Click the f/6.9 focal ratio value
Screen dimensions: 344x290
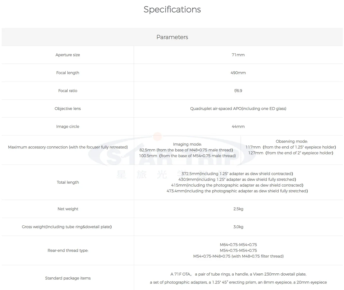pyautogui.click(x=238, y=91)
